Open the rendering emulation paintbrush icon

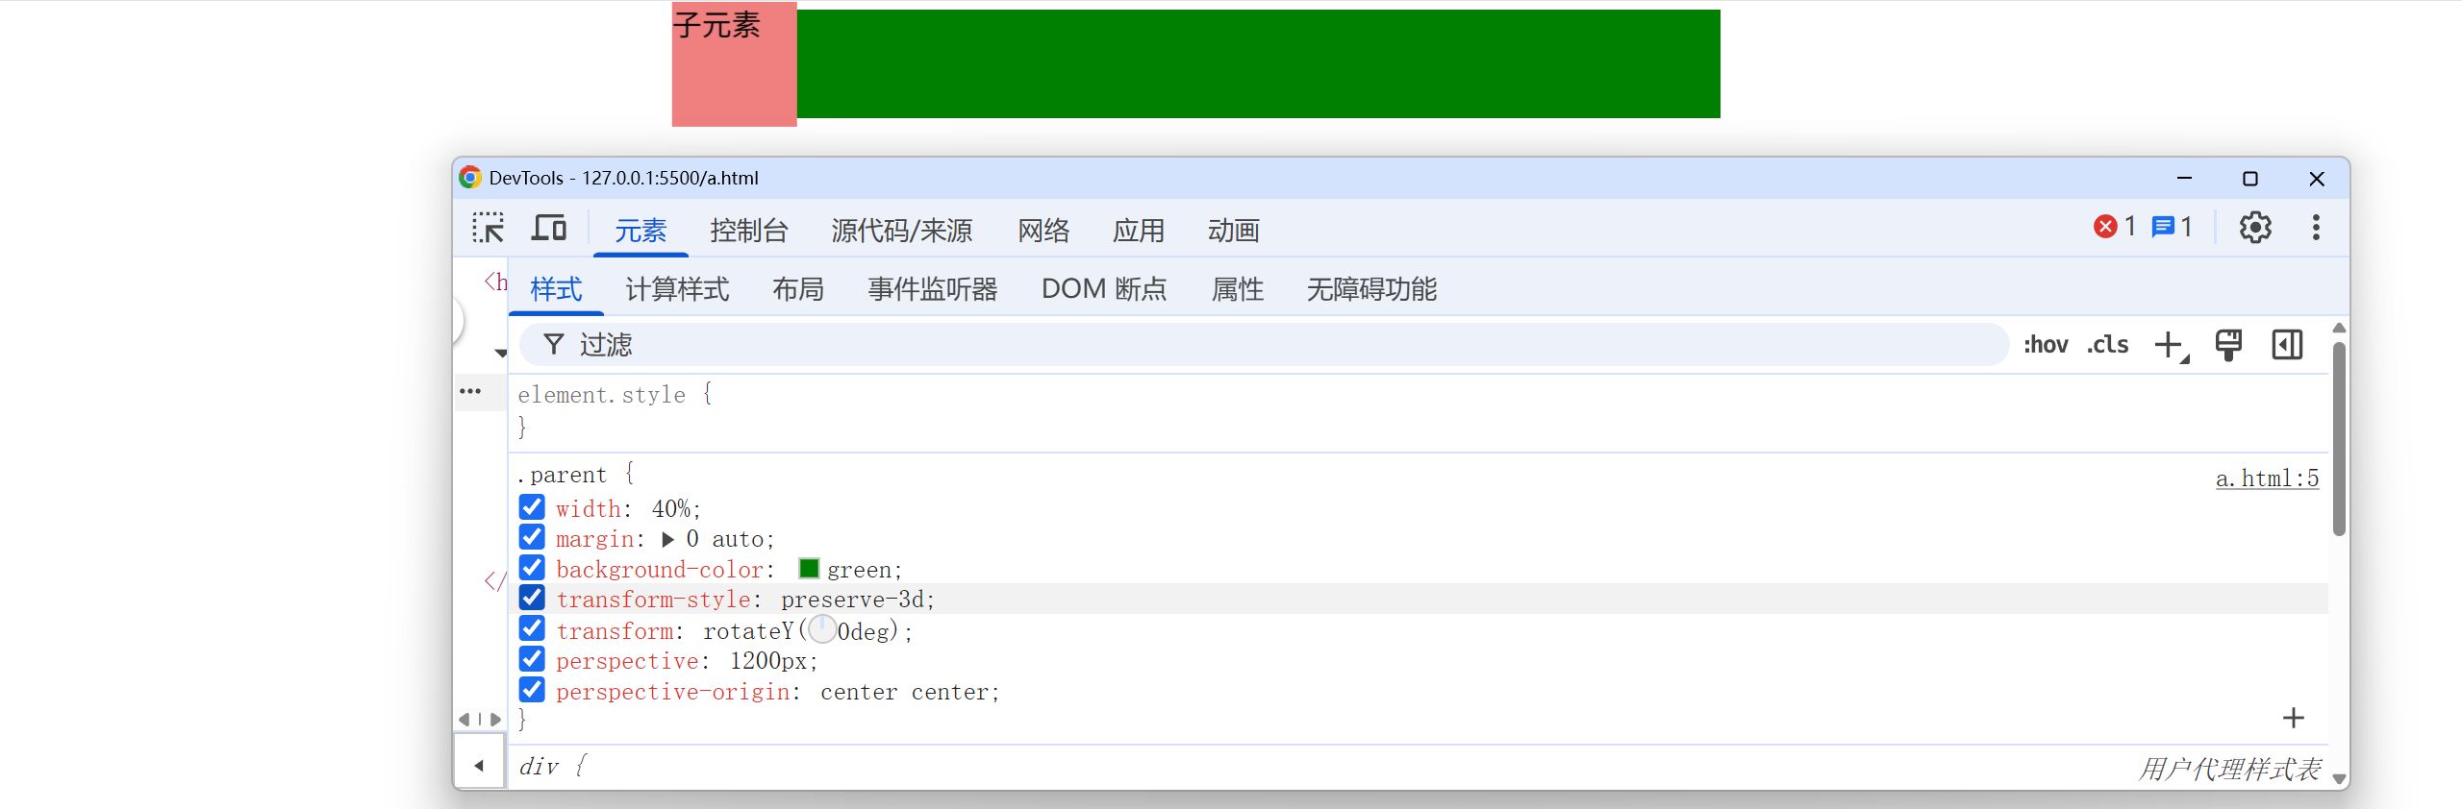[x=2228, y=345]
